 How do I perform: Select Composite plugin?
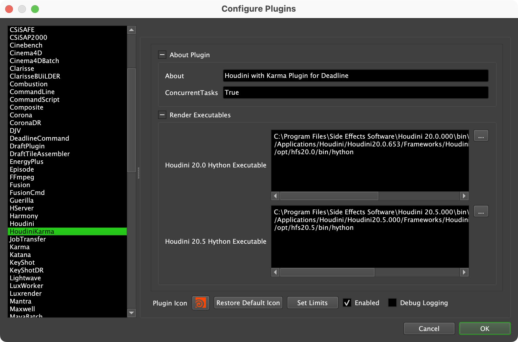(x=67, y=107)
